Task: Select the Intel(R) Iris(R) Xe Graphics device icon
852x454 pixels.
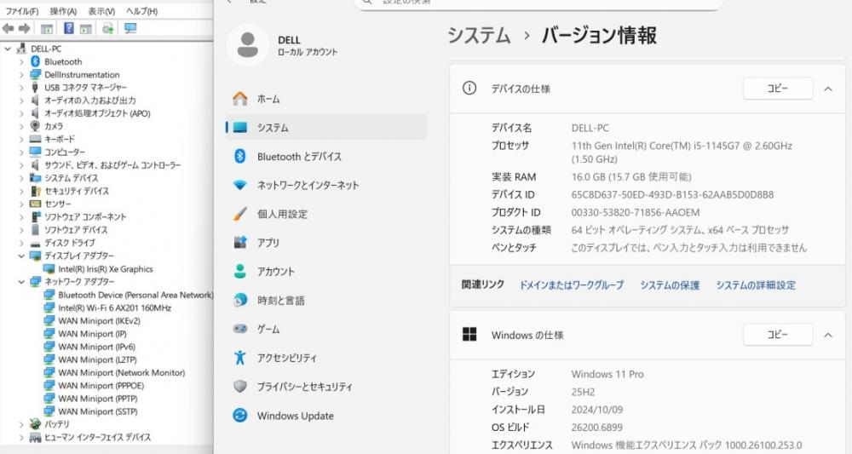Action: click(49, 269)
